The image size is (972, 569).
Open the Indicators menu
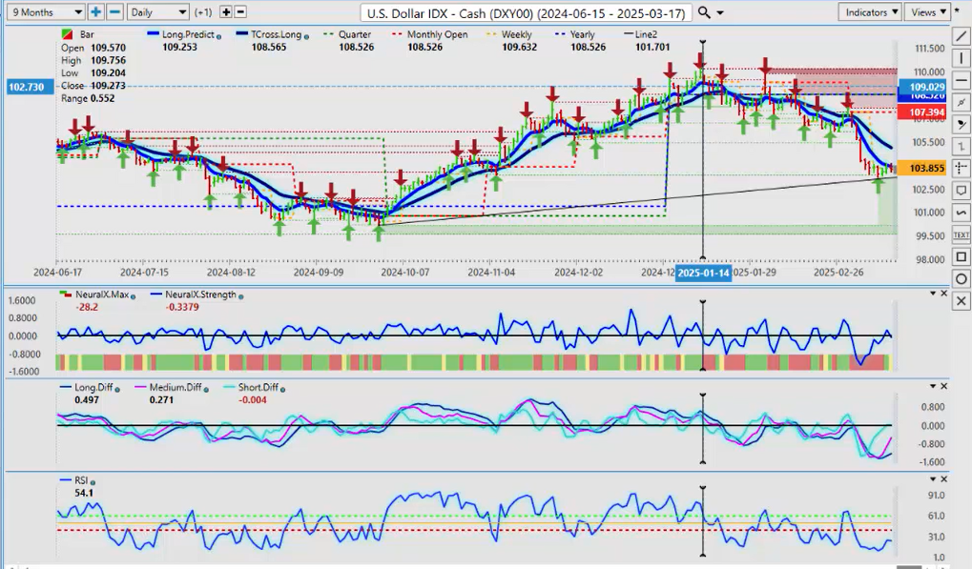870,12
